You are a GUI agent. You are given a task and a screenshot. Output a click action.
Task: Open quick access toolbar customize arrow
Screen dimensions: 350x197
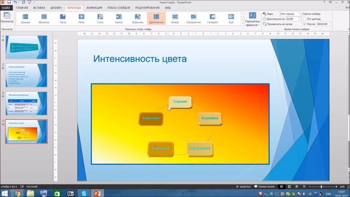point(34,2)
